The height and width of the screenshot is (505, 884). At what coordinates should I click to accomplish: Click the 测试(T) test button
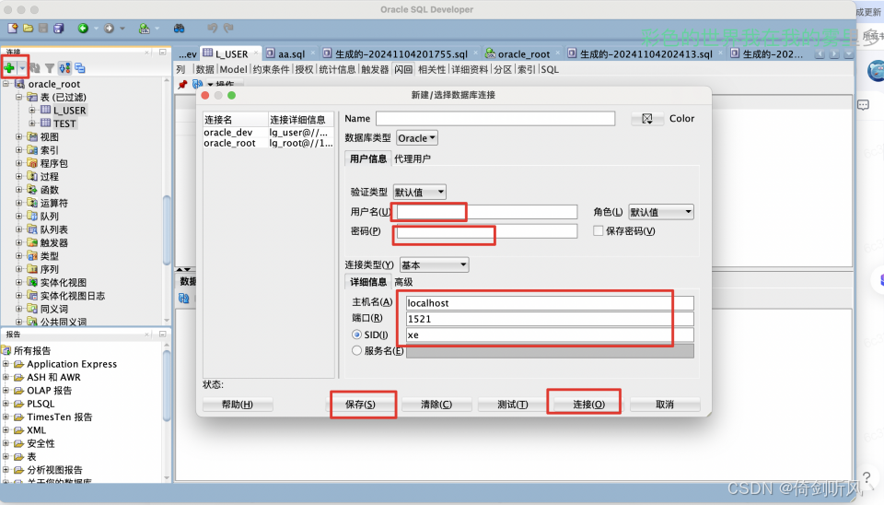(513, 404)
